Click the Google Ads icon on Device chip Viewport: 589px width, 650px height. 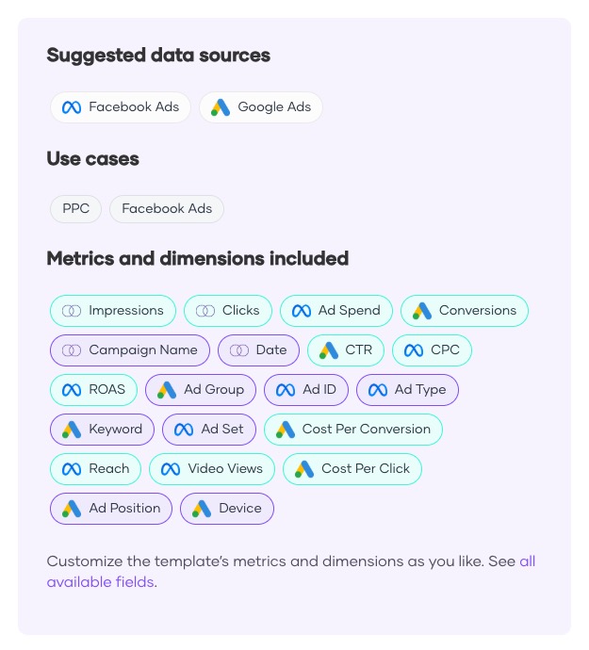coord(202,509)
